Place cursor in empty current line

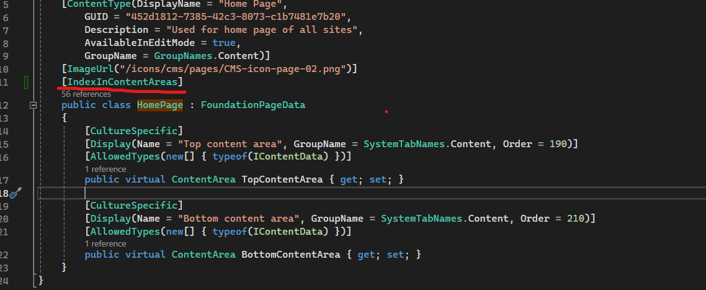click(x=186, y=193)
